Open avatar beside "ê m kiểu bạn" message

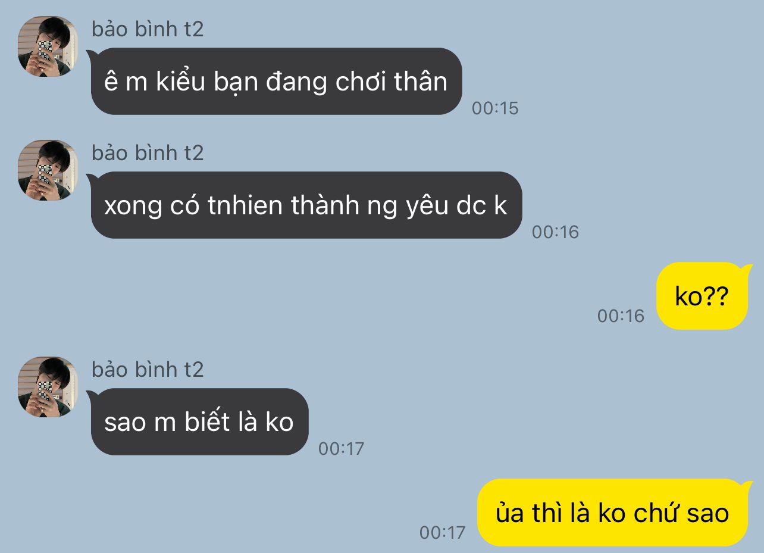click(x=48, y=46)
